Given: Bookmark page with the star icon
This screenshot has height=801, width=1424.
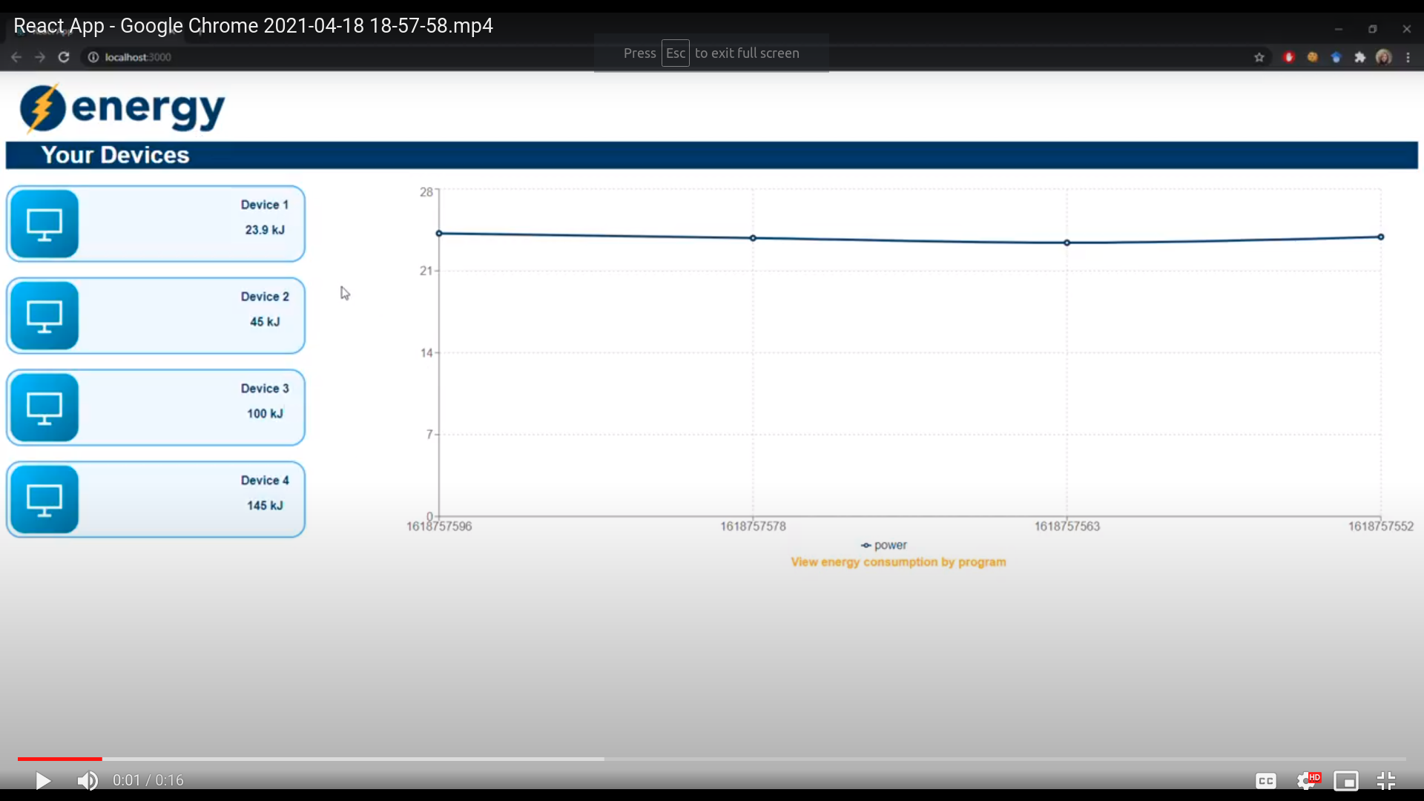Looking at the screenshot, I should click(1259, 57).
